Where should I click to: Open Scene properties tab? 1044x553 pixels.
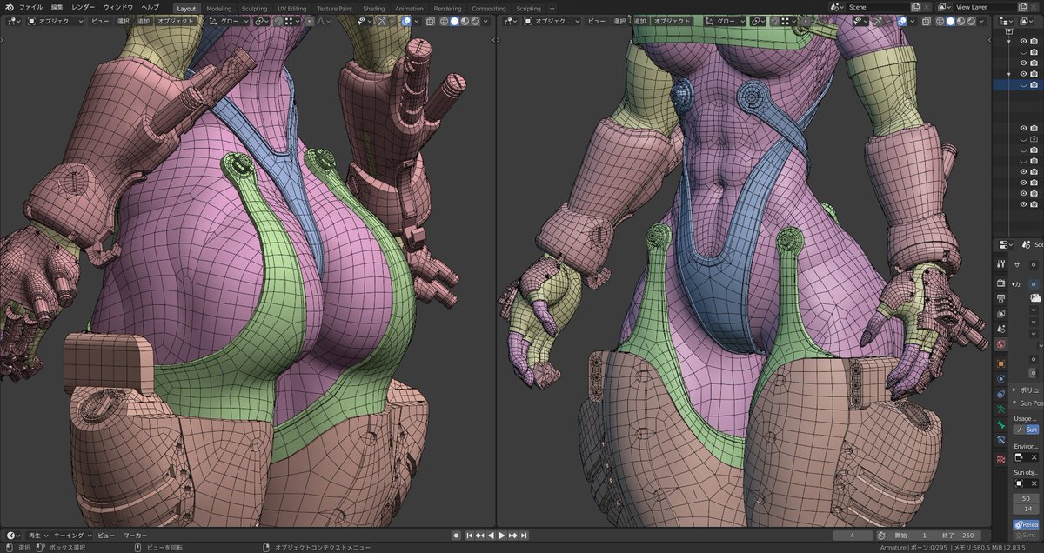pos(1001,329)
